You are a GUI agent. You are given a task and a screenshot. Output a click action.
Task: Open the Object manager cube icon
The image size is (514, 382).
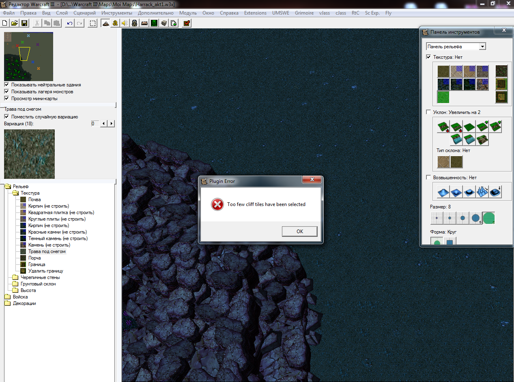click(164, 23)
